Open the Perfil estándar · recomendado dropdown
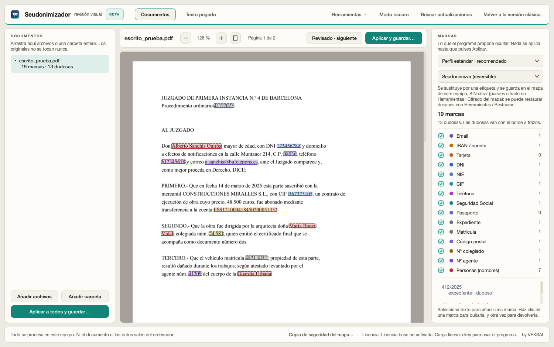The height and width of the screenshot is (347, 554). [490, 61]
